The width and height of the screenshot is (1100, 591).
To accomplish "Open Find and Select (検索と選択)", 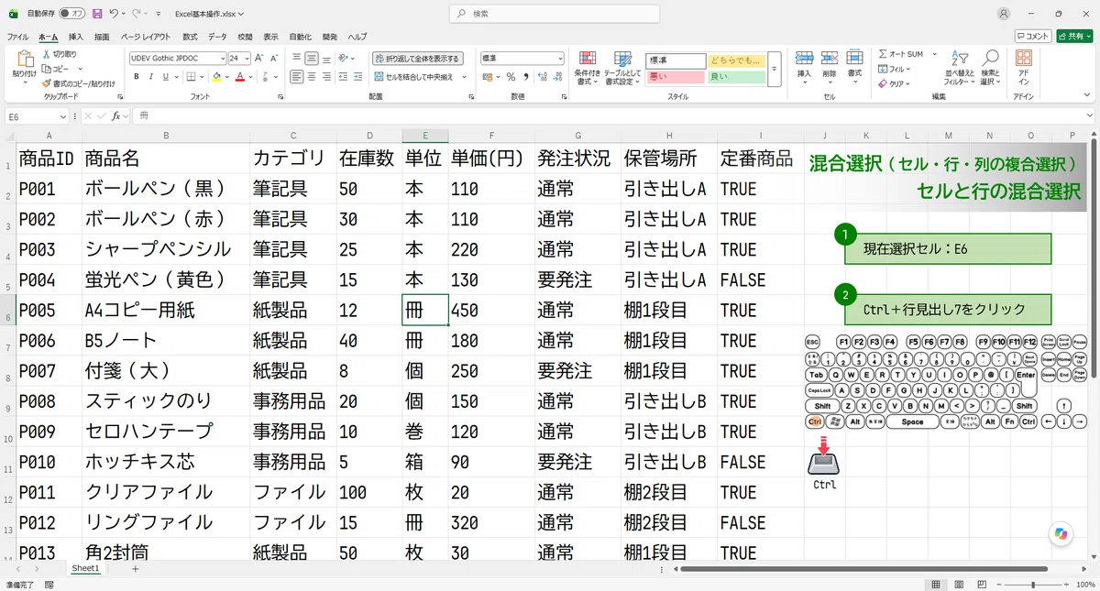I will (x=990, y=69).
